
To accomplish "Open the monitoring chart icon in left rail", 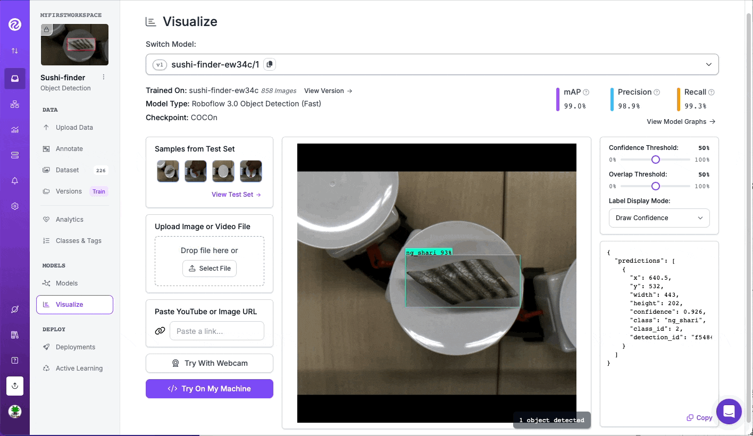I will (x=15, y=130).
